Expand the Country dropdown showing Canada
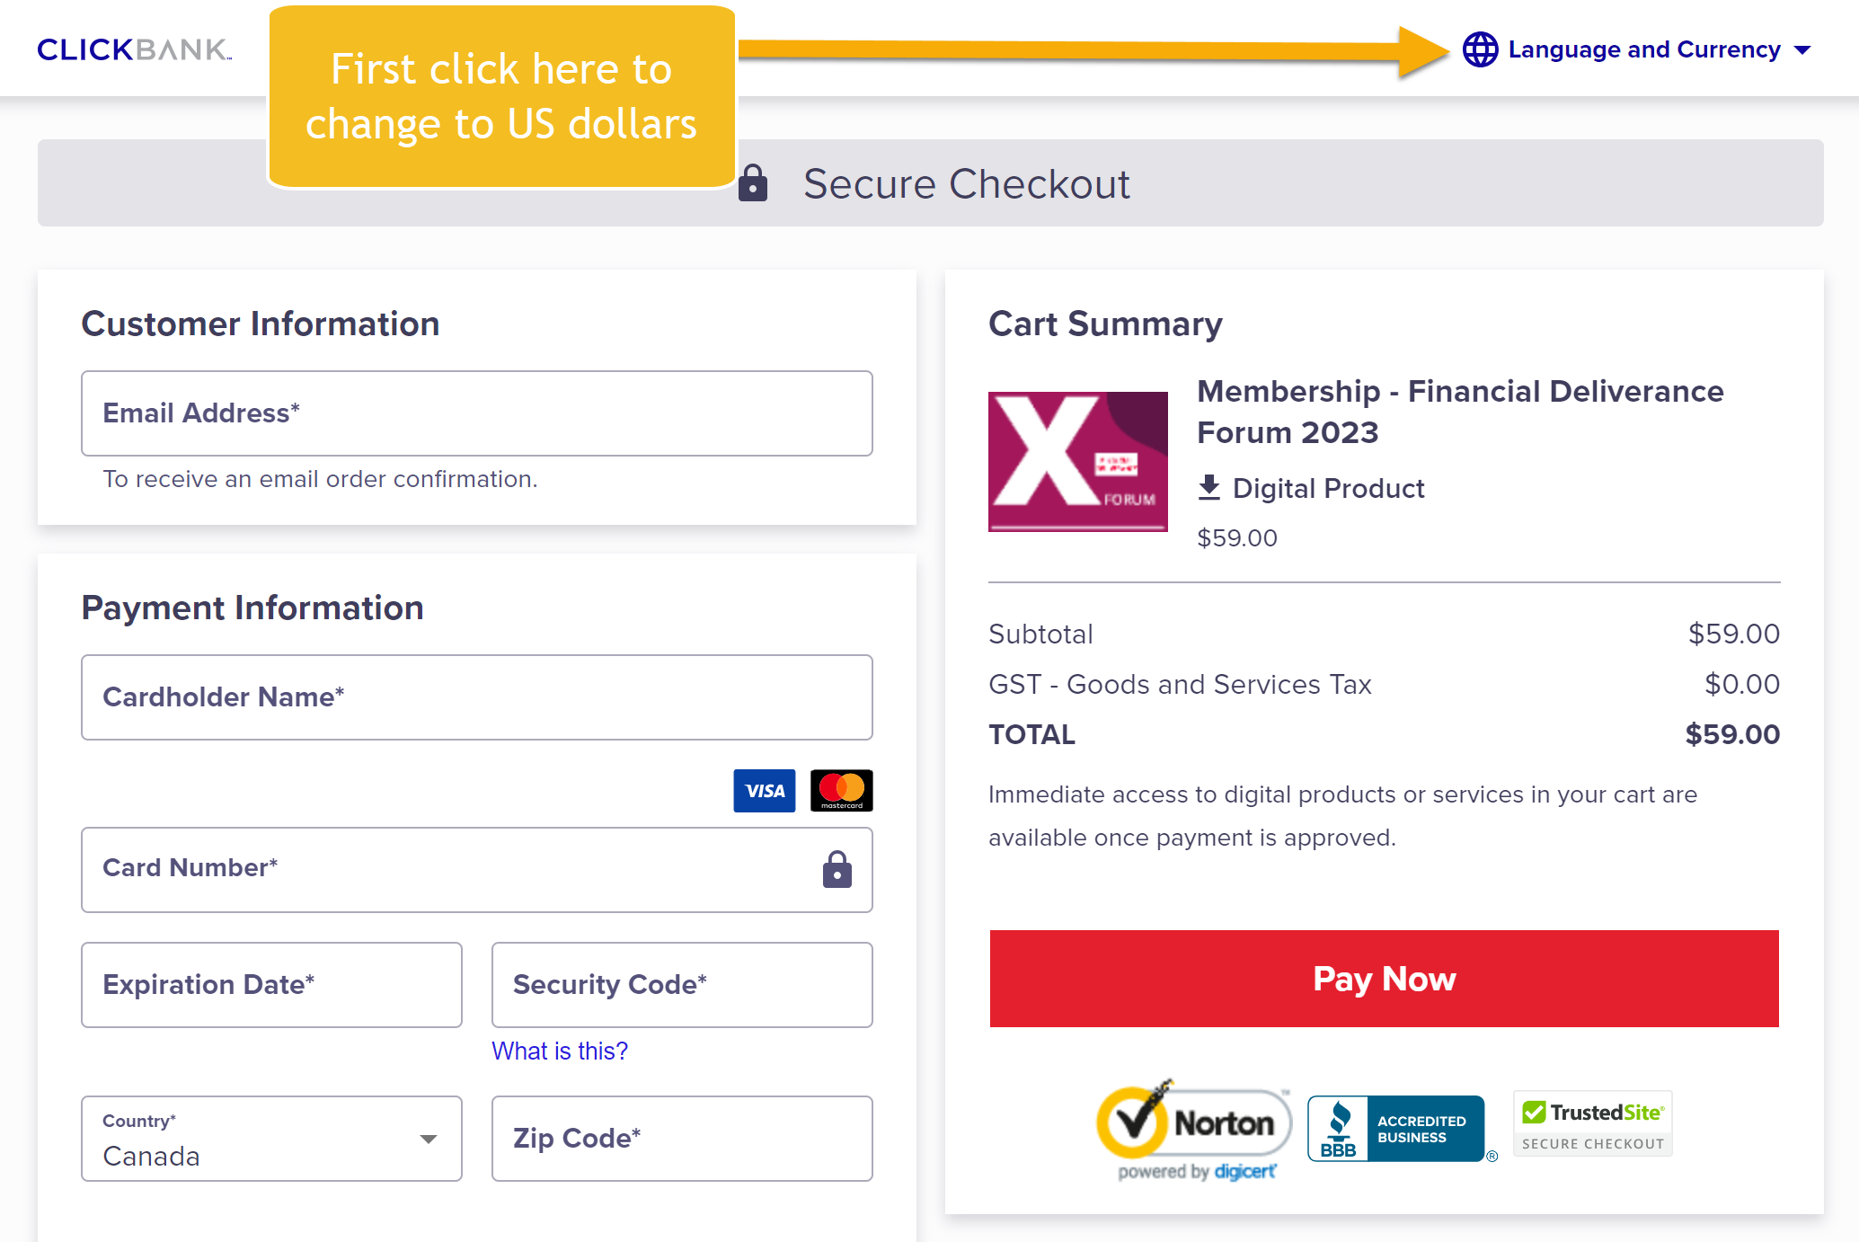Image resolution: width=1859 pixels, height=1242 pixels. tap(271, 1139)
